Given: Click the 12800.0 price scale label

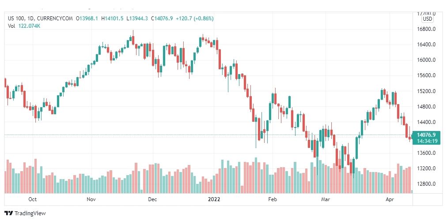Looking at the screenshot, I should click(425, 184).
